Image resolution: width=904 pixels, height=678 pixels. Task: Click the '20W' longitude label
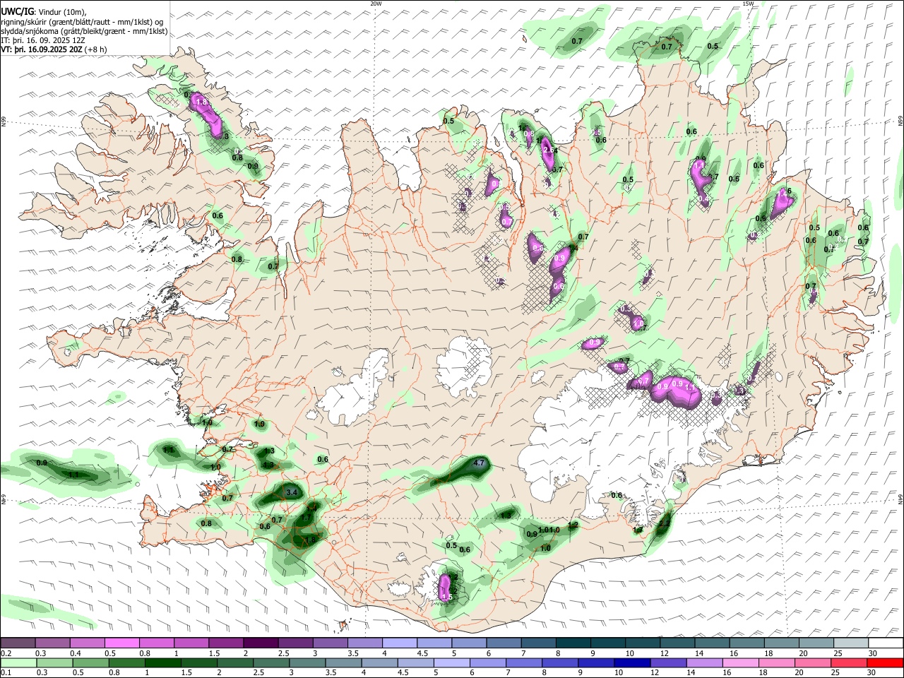click(376, 4)
